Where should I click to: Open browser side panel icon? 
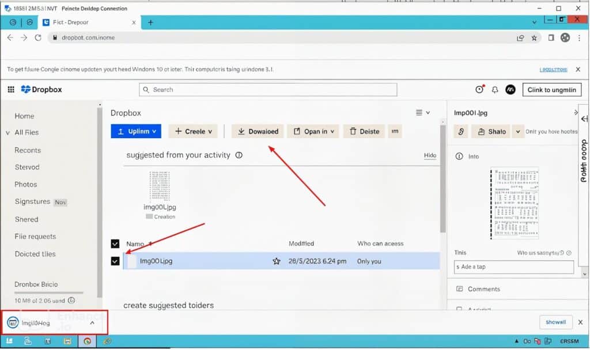coord(551,37)
